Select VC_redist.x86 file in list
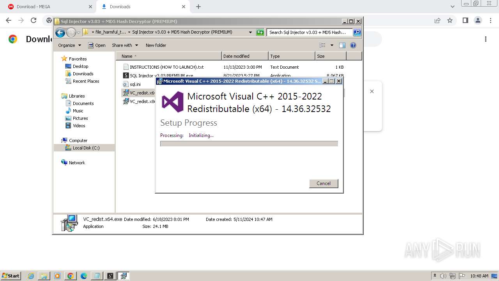This screenshot has height=281, width=499. pos(138,101)
